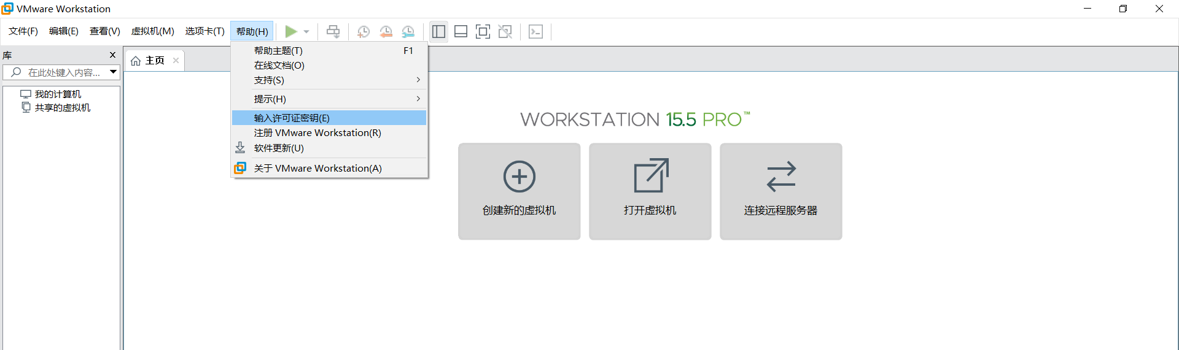Close the 主页 tab
The height and width of the screenshot is (350, 1179).
176,60
